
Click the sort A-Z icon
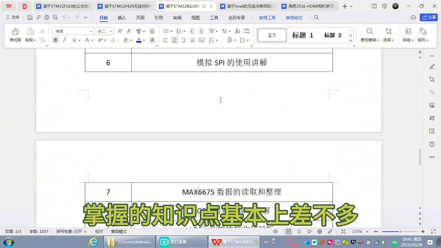tap(238, 31)
